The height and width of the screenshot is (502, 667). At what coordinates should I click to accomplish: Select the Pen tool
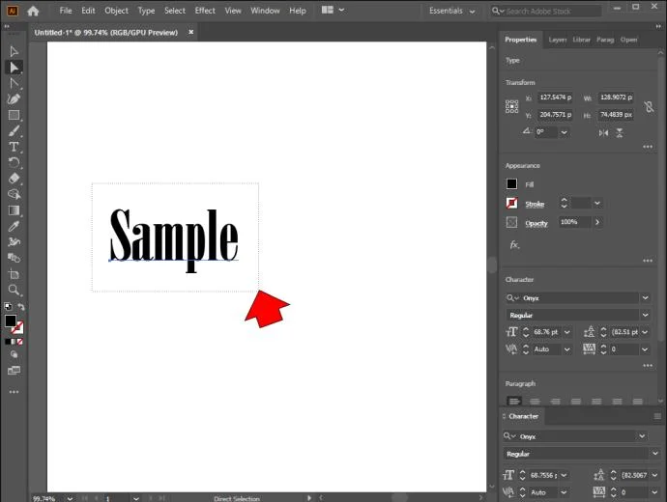tap(14, 99)
